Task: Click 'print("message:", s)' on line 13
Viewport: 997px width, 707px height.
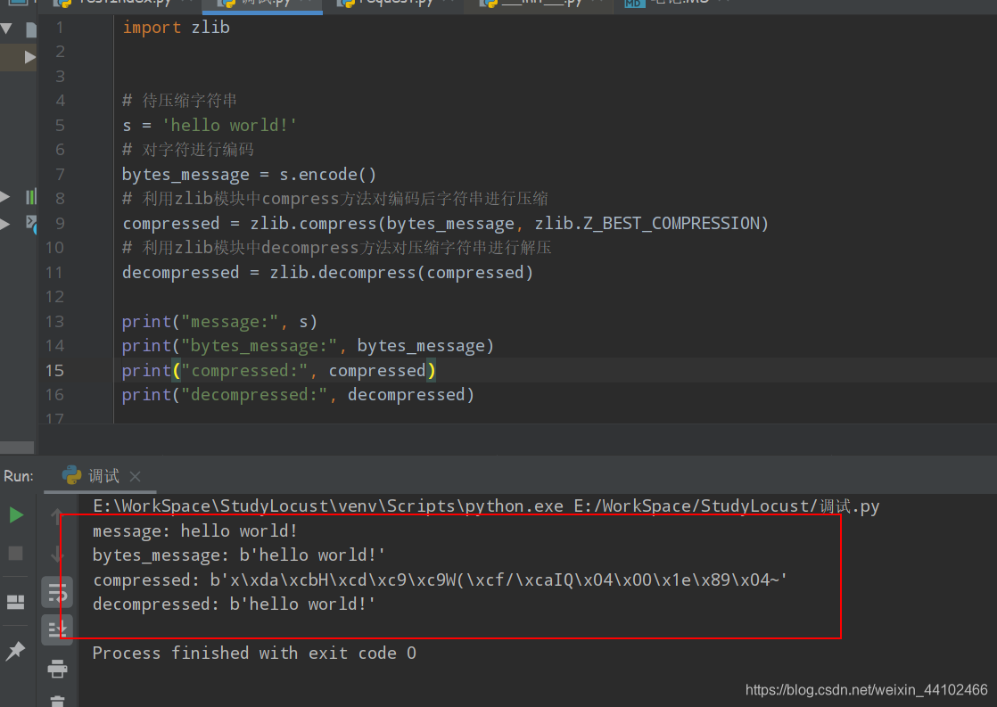Action: click(219, 322)
